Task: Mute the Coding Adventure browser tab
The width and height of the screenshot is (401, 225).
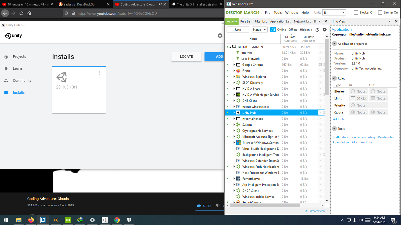Action: pyautogui.click(x=160, y=4)
